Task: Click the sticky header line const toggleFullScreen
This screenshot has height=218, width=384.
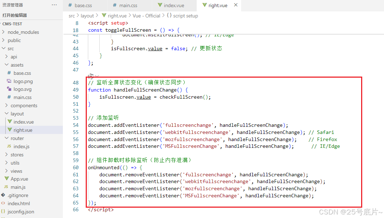Action: (134, 30)
